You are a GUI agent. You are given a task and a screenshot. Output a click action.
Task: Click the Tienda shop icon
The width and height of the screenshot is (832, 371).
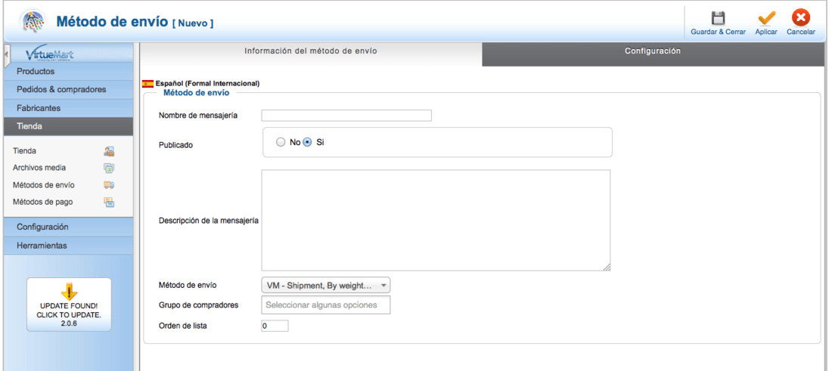point(109,151)
